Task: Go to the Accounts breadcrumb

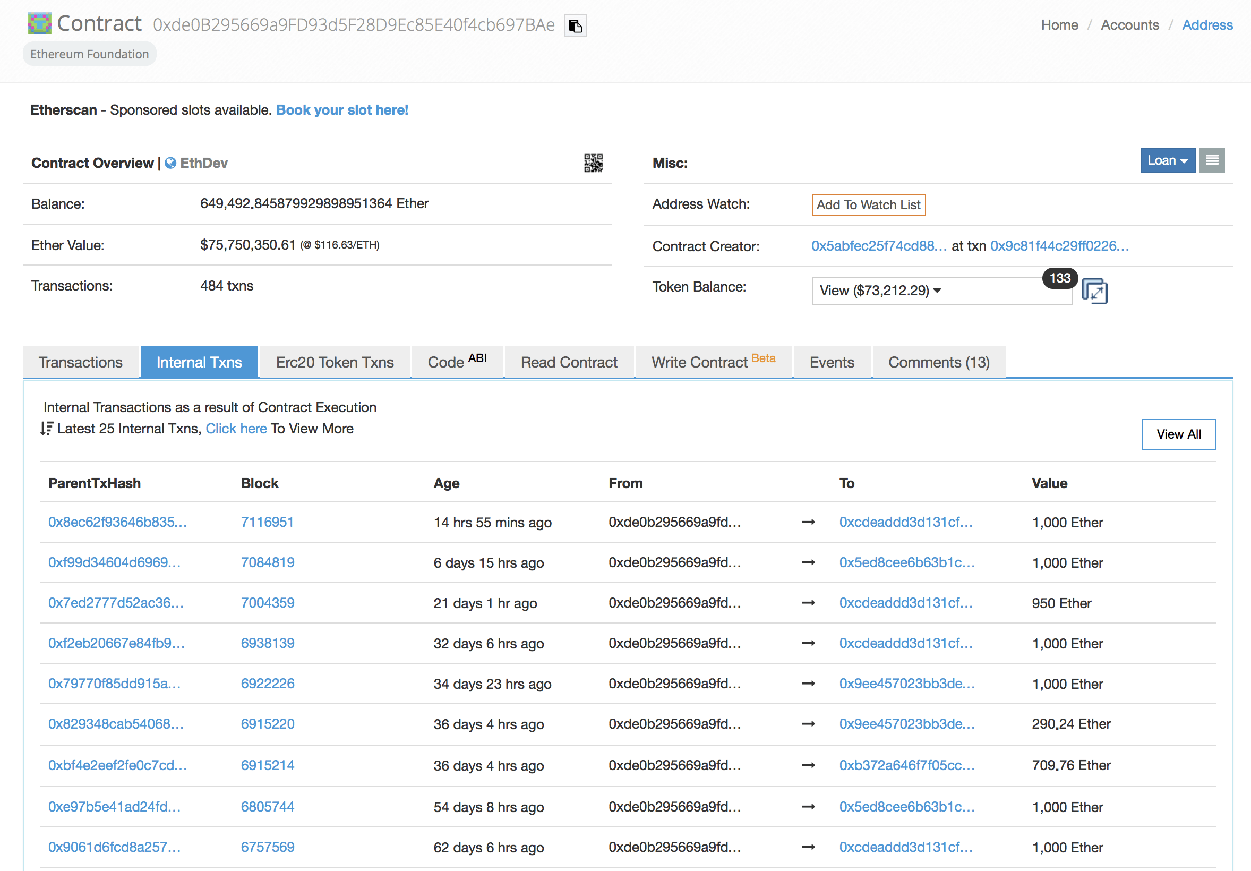Action: point(1129,25)
